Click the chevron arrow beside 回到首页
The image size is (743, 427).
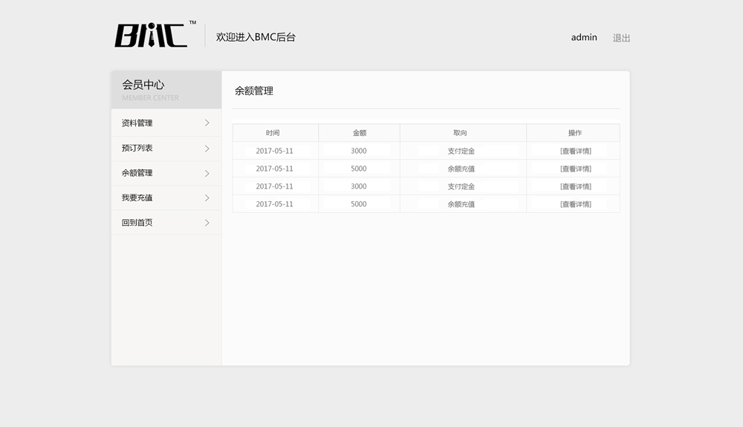coord(207,223)
